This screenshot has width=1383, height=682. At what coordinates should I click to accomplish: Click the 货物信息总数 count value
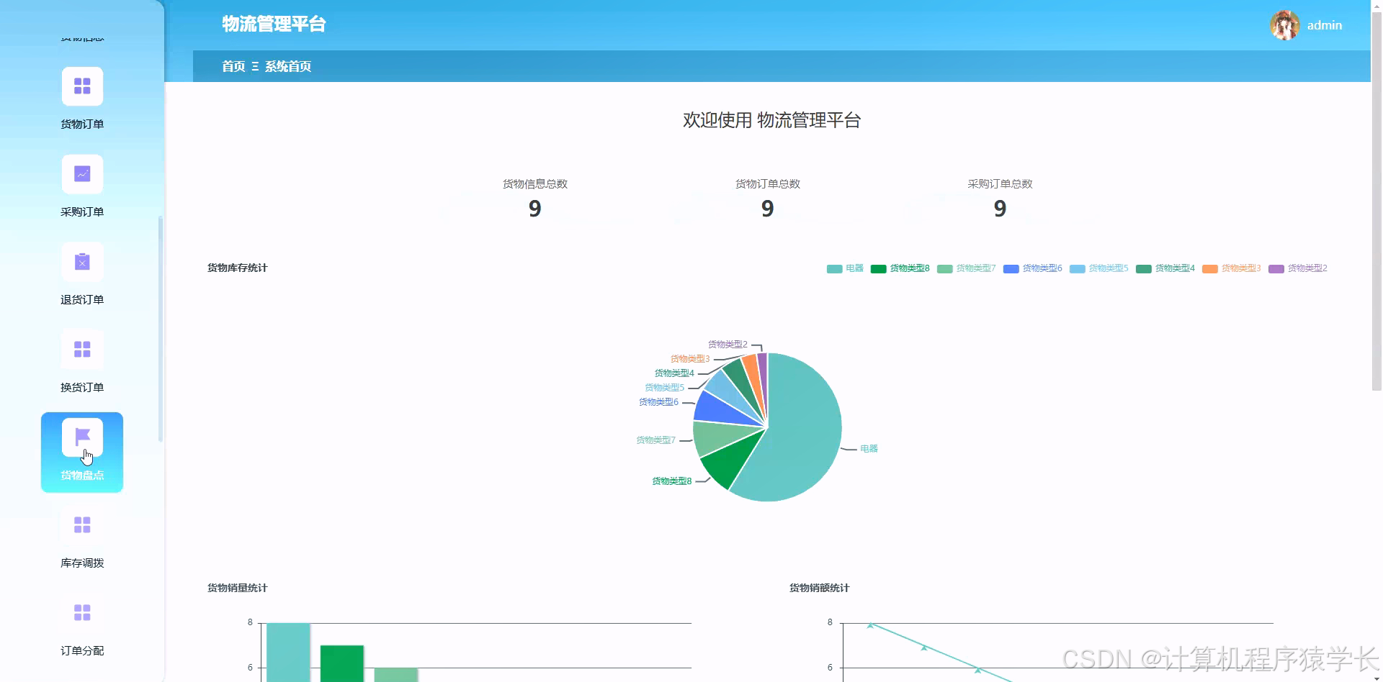click(x=534, y=209)
